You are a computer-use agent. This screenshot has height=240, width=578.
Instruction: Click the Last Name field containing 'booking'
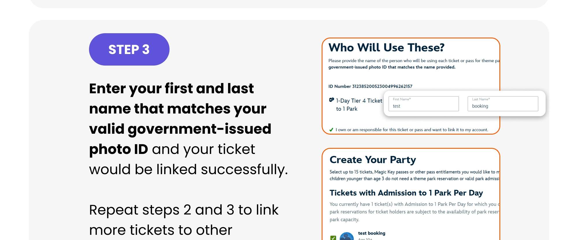pyautogui.click(x=503, y=104)
